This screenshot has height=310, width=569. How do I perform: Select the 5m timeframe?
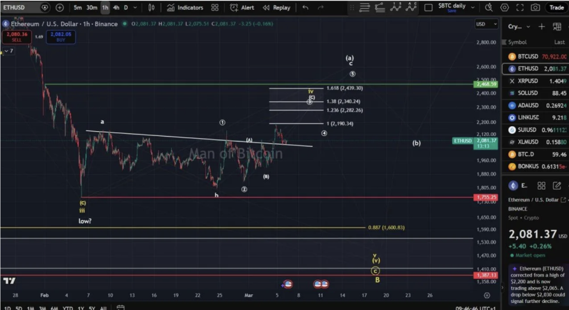(77, 7)
